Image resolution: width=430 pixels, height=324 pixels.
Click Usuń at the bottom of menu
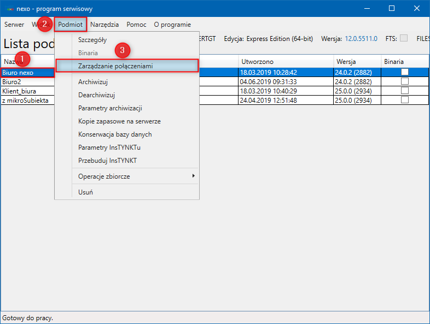[x=85, y=192]
